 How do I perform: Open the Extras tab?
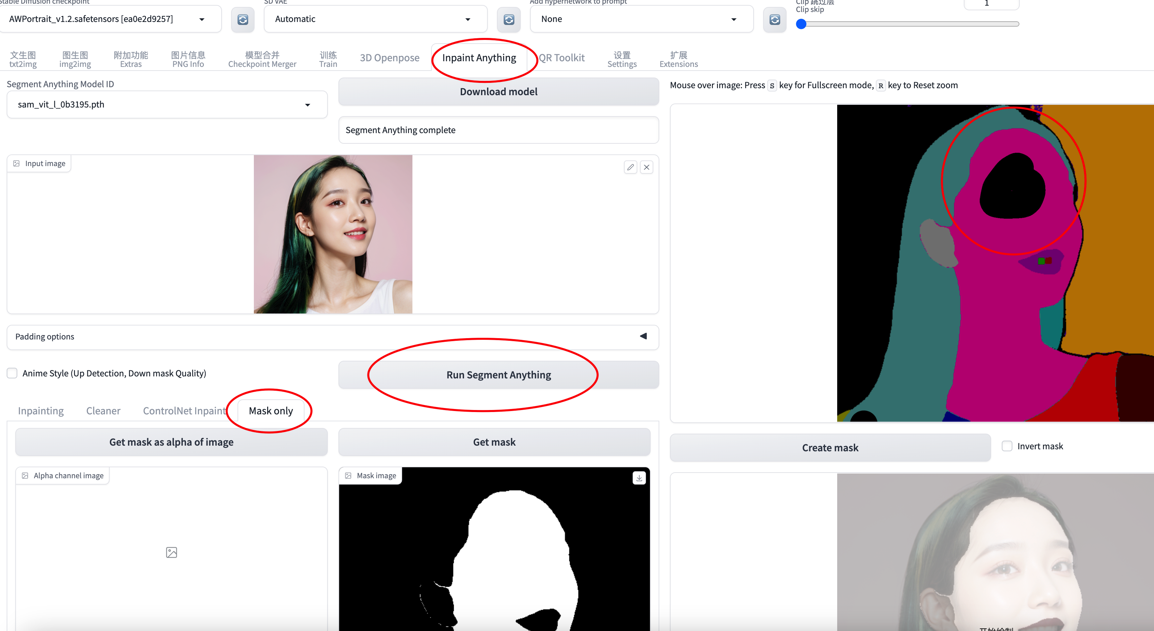pos(131,59)
